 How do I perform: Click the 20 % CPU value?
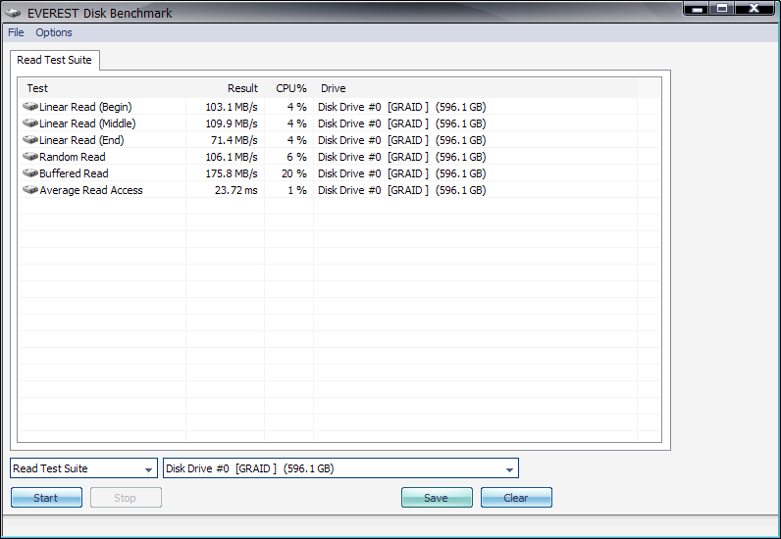(294, 173)
